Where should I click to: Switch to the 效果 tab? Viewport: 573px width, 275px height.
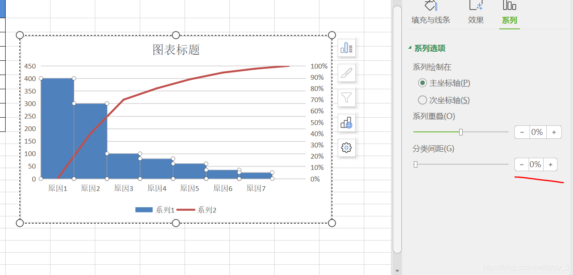point(476,20)
